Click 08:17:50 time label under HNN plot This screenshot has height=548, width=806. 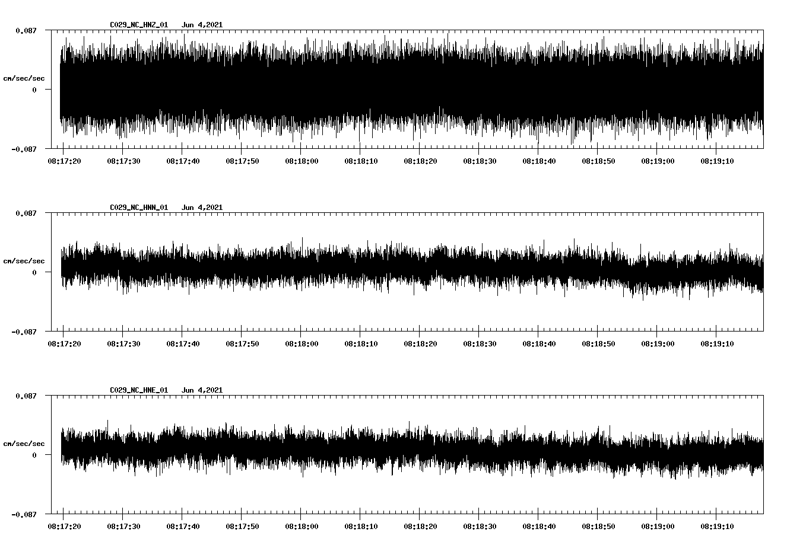[x=242, y=344]
